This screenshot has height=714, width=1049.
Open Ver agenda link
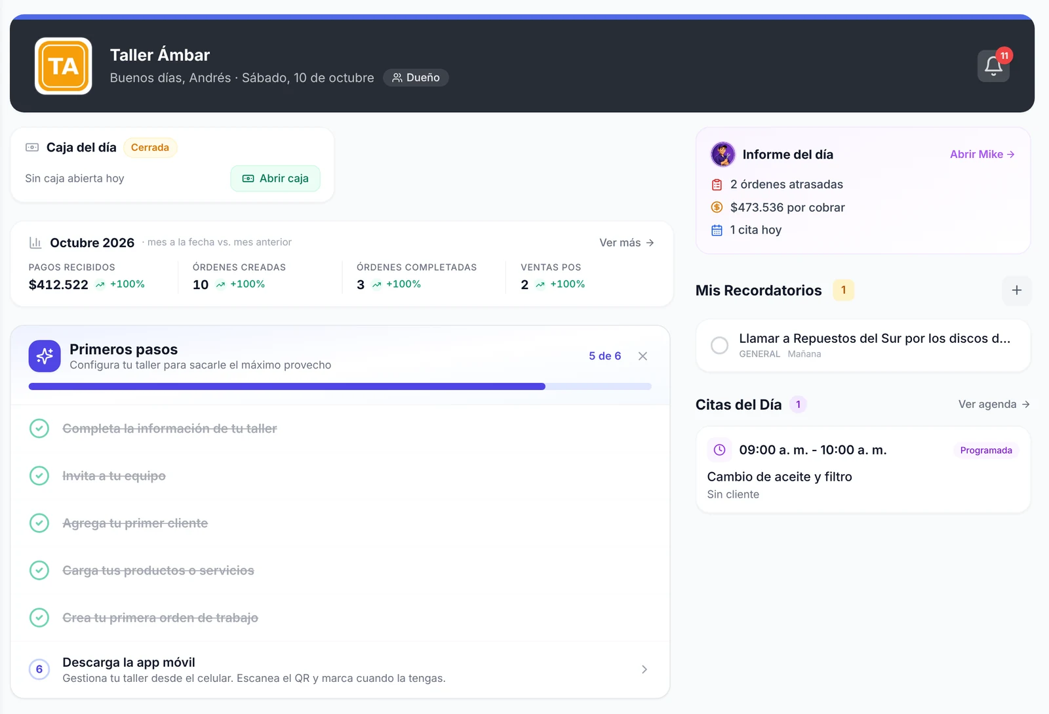[x=994, y=405]
